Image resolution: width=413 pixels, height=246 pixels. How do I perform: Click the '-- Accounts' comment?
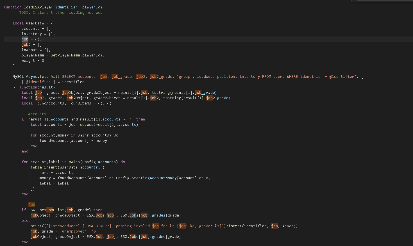pos(34,114)
